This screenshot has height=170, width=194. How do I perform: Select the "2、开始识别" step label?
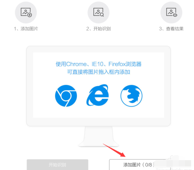coord(99,29)
